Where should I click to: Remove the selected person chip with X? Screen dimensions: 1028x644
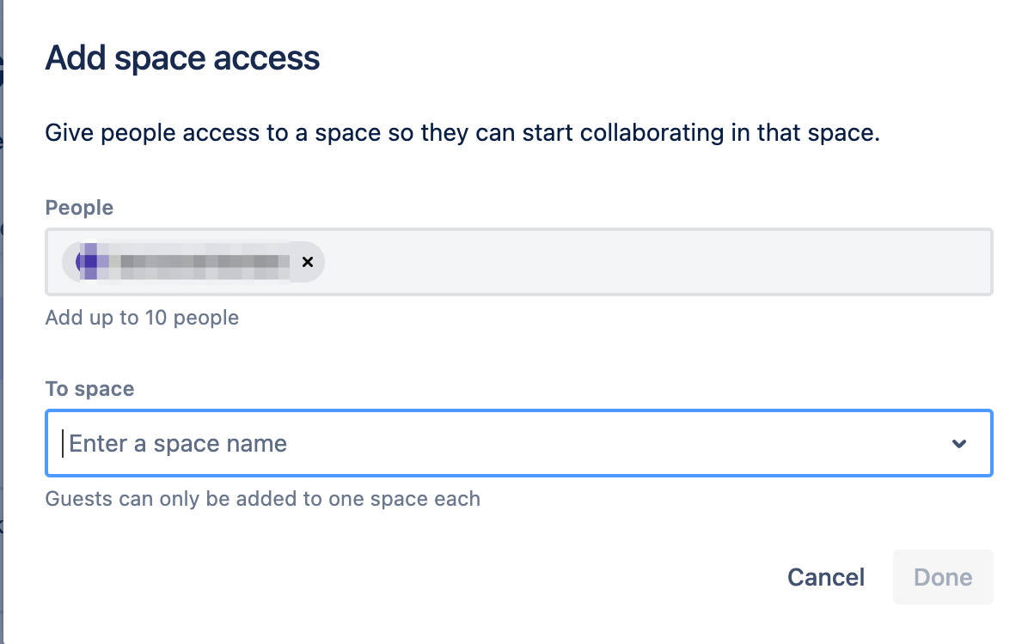(x=307, y=262)
